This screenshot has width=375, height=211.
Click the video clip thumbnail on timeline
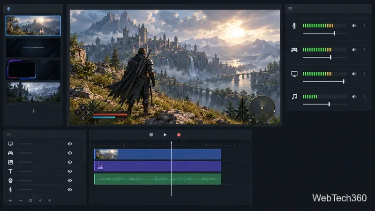[x=106, y=154]
